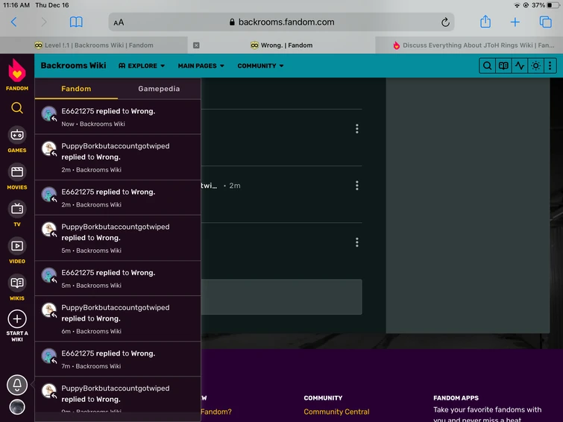The height and width of the screenshot is (422, 563).
Task: Toggle the notifications bell icon
Action: coord(17,385)
